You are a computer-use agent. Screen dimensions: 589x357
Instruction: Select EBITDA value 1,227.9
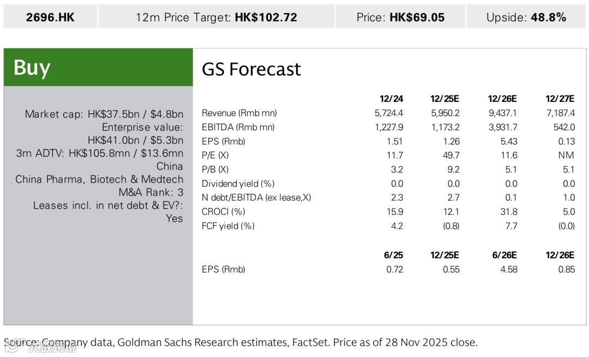click(x=389, y=127)
